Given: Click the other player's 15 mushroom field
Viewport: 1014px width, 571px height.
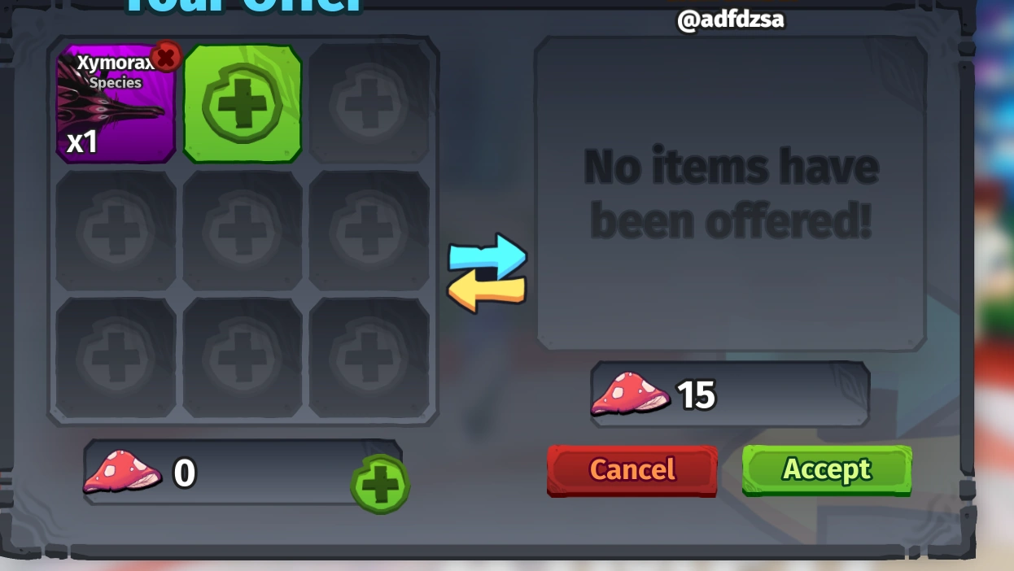Looking at the screenshot, I should [x=730, y=394].
